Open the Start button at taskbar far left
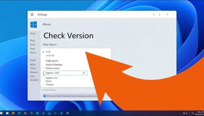This screenshot has width=204, height=116. [1, 113]
